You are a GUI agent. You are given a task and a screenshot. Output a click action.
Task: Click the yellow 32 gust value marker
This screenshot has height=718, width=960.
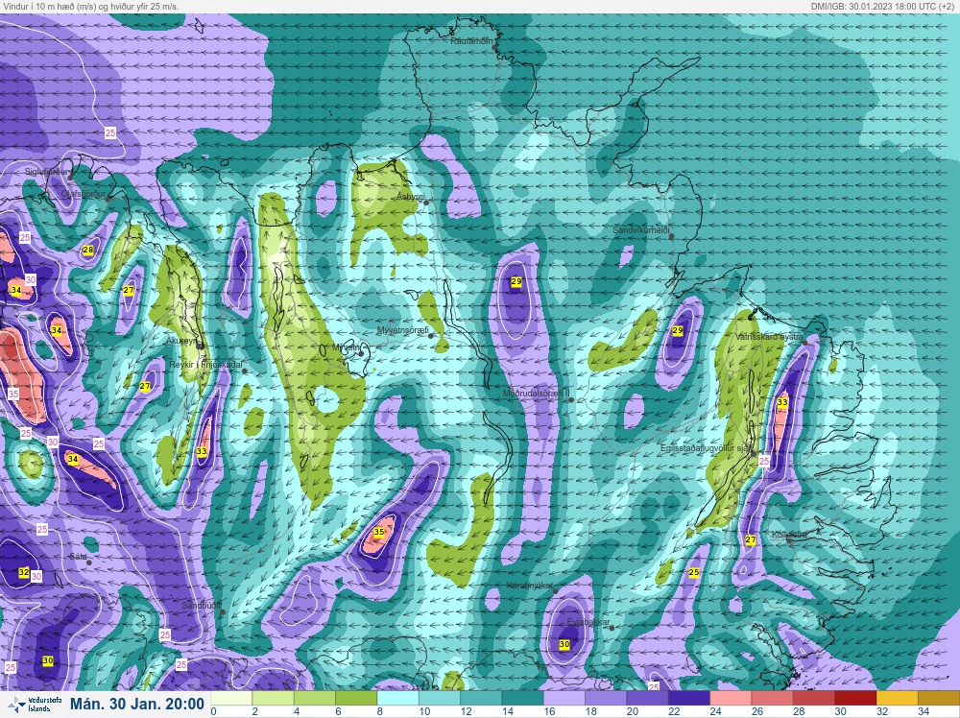pyautogui.click(x=24, y=572)
